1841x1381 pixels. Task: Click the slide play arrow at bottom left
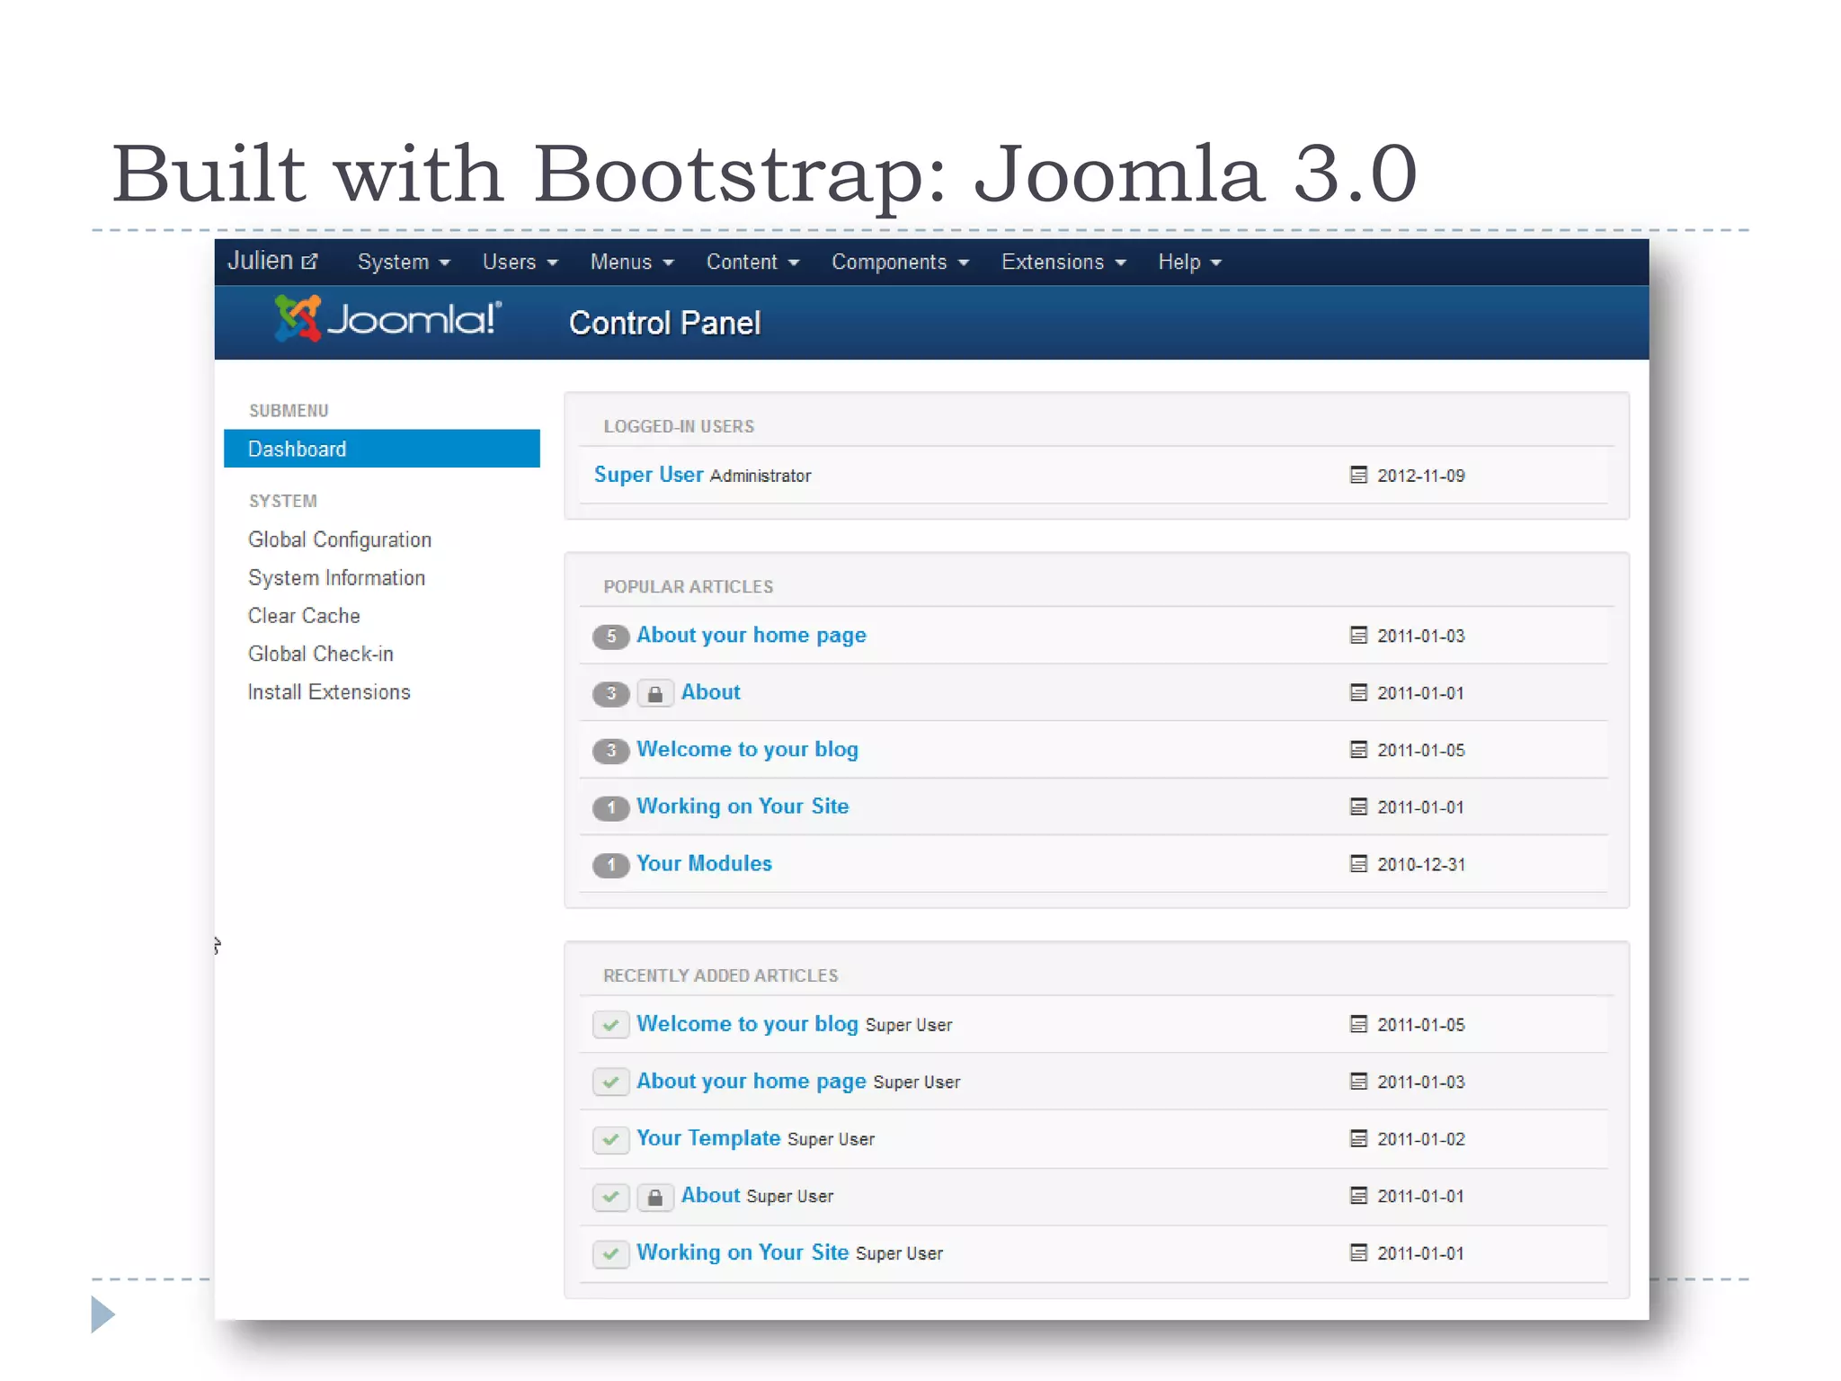103,1314
